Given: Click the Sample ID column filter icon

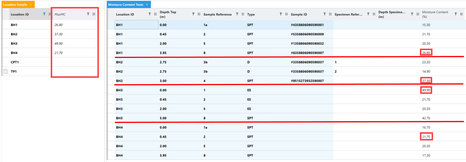Looking at the screenshot, I should 325,14.
